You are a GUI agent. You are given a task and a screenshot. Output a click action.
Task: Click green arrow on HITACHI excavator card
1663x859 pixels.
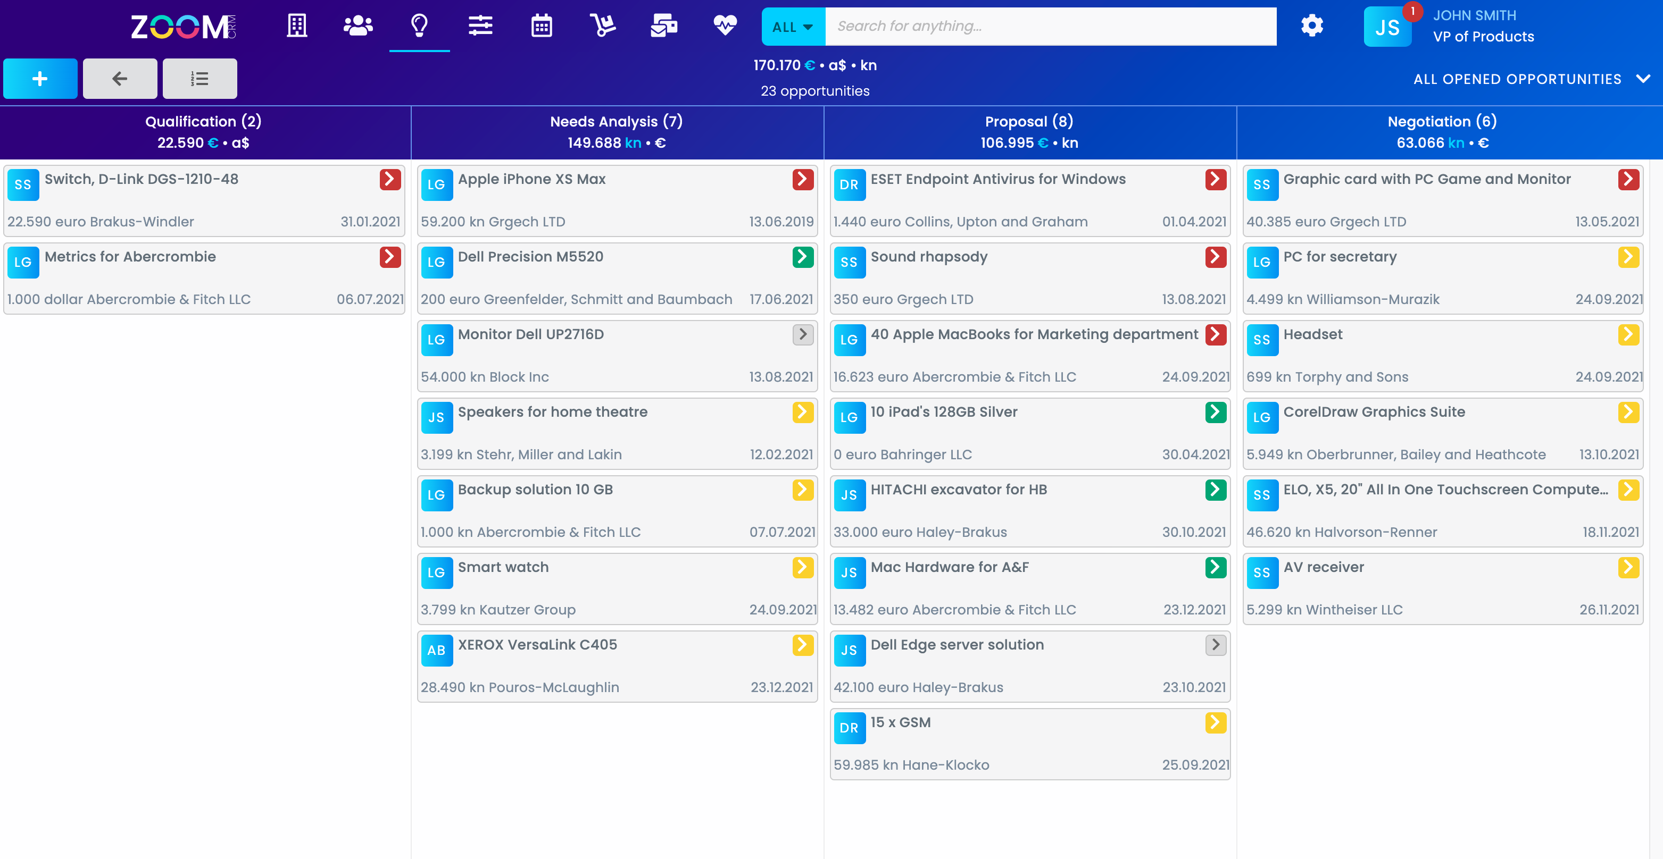[1216, 490]
